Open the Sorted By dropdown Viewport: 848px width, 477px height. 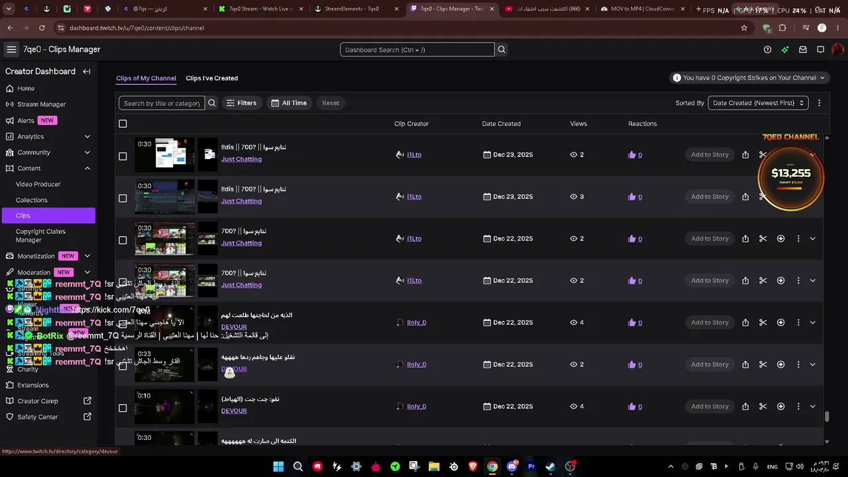pos(758,103)
